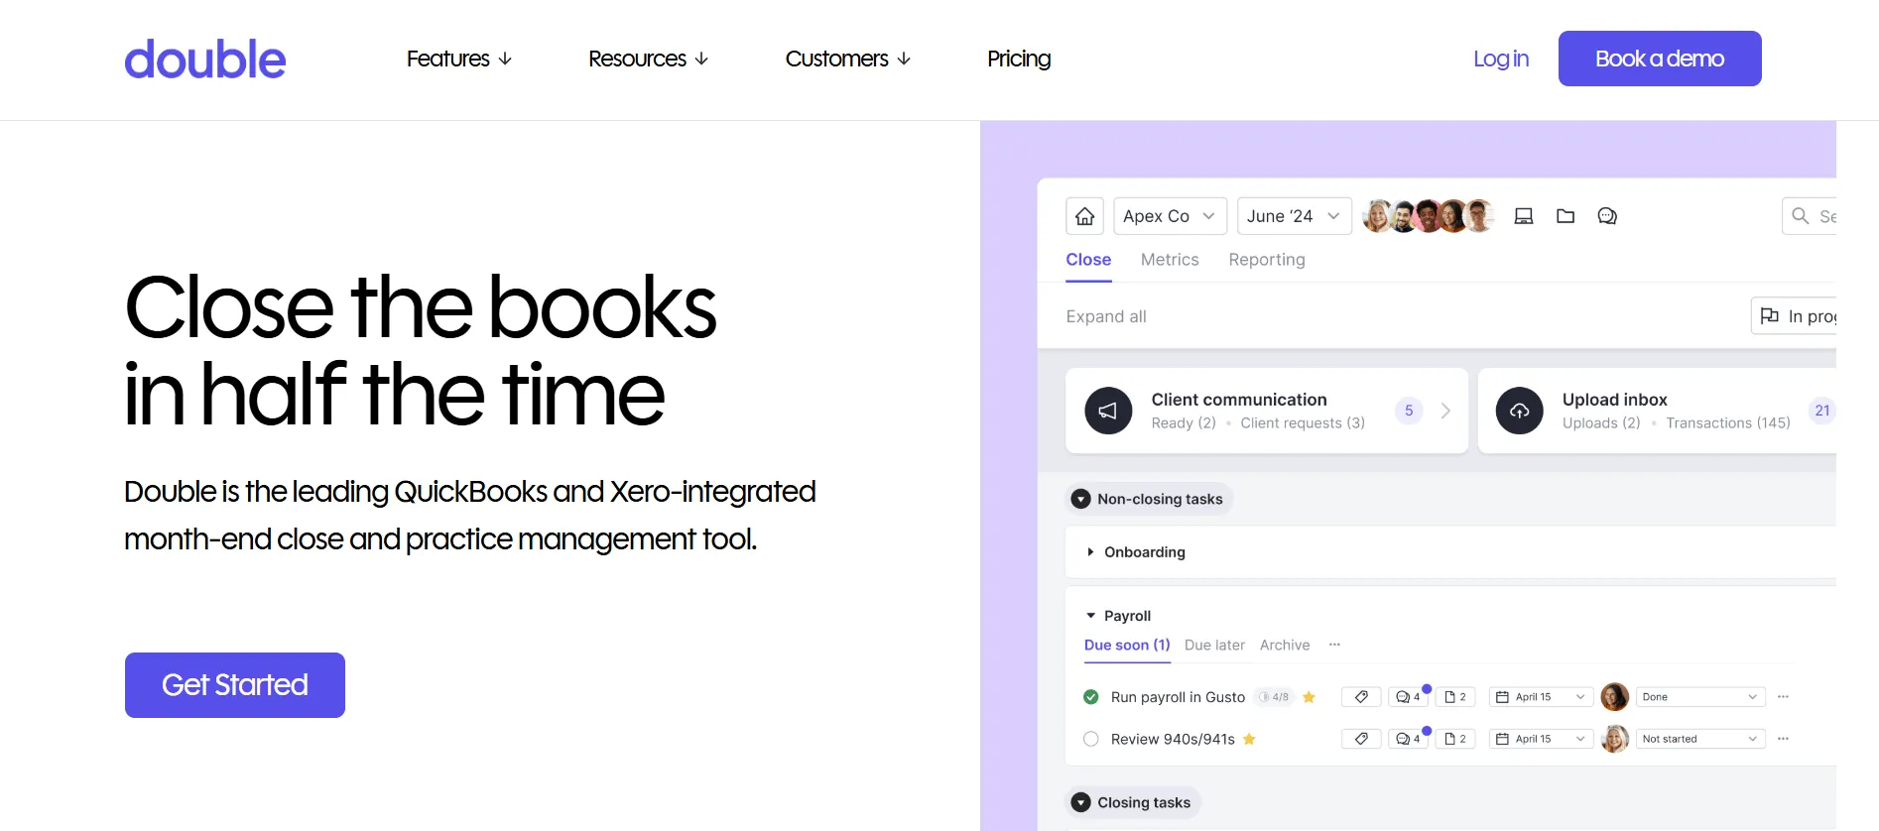Collapse the Closing tasks group
The height and width of the screenshot is (831, 1879).
(1081, 802)
